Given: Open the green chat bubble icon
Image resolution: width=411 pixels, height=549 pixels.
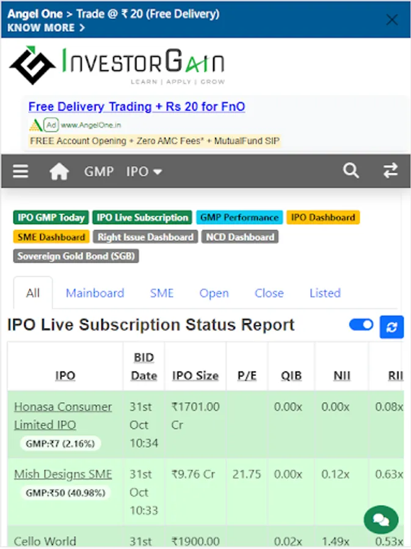Looking at the screenshot, I should 381,520.
